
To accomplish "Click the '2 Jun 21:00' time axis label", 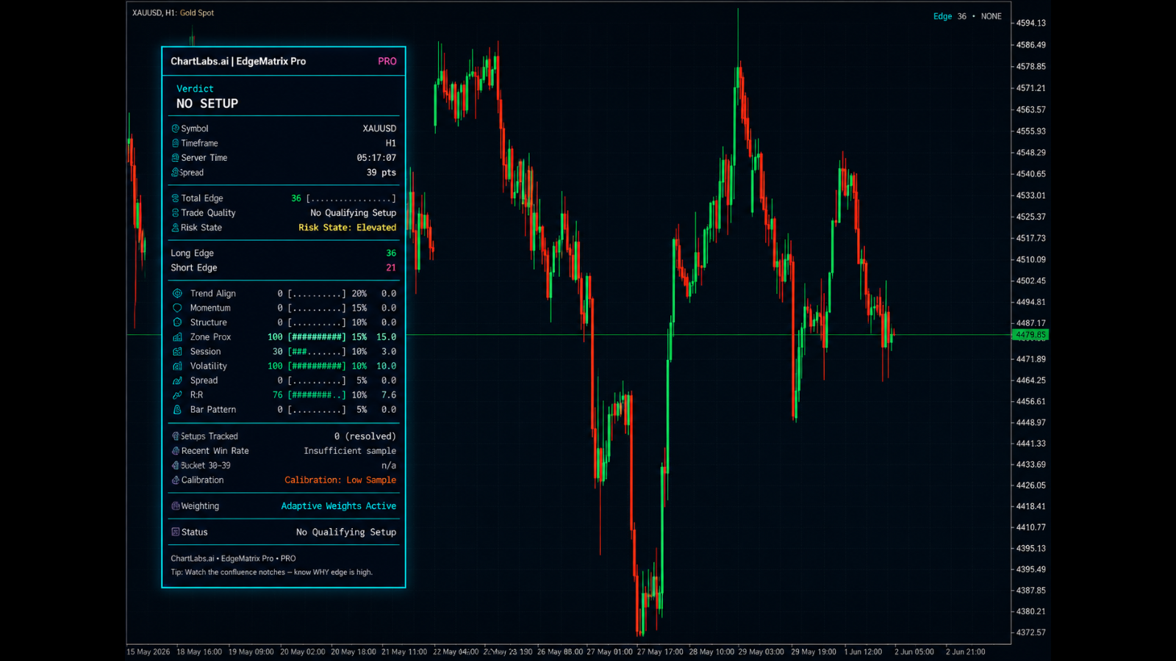I will click(966, 651).
